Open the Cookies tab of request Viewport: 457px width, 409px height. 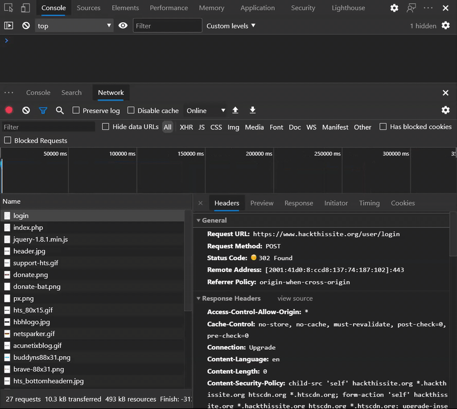tap(403, 203)
